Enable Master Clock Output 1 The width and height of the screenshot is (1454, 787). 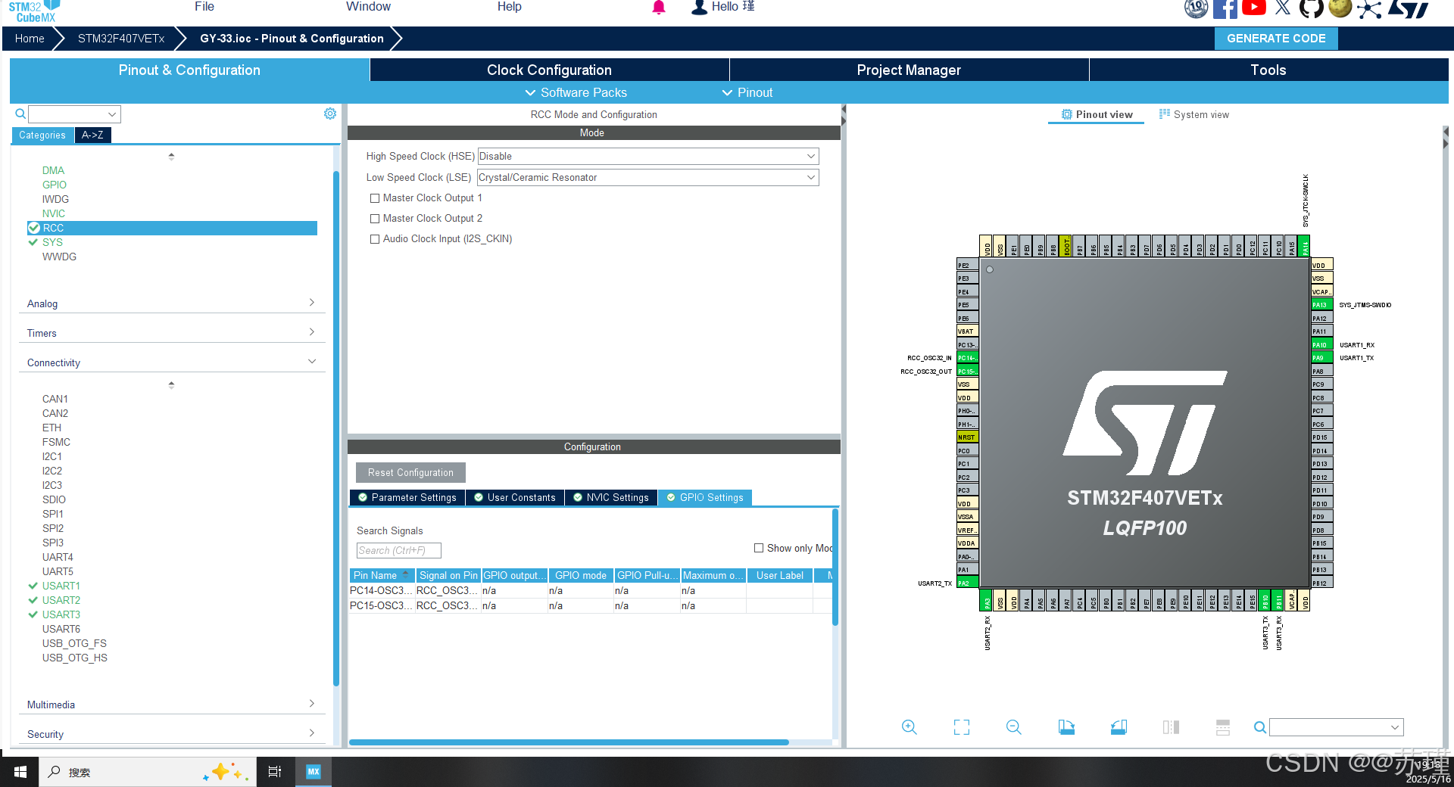[x=374, y=198]
